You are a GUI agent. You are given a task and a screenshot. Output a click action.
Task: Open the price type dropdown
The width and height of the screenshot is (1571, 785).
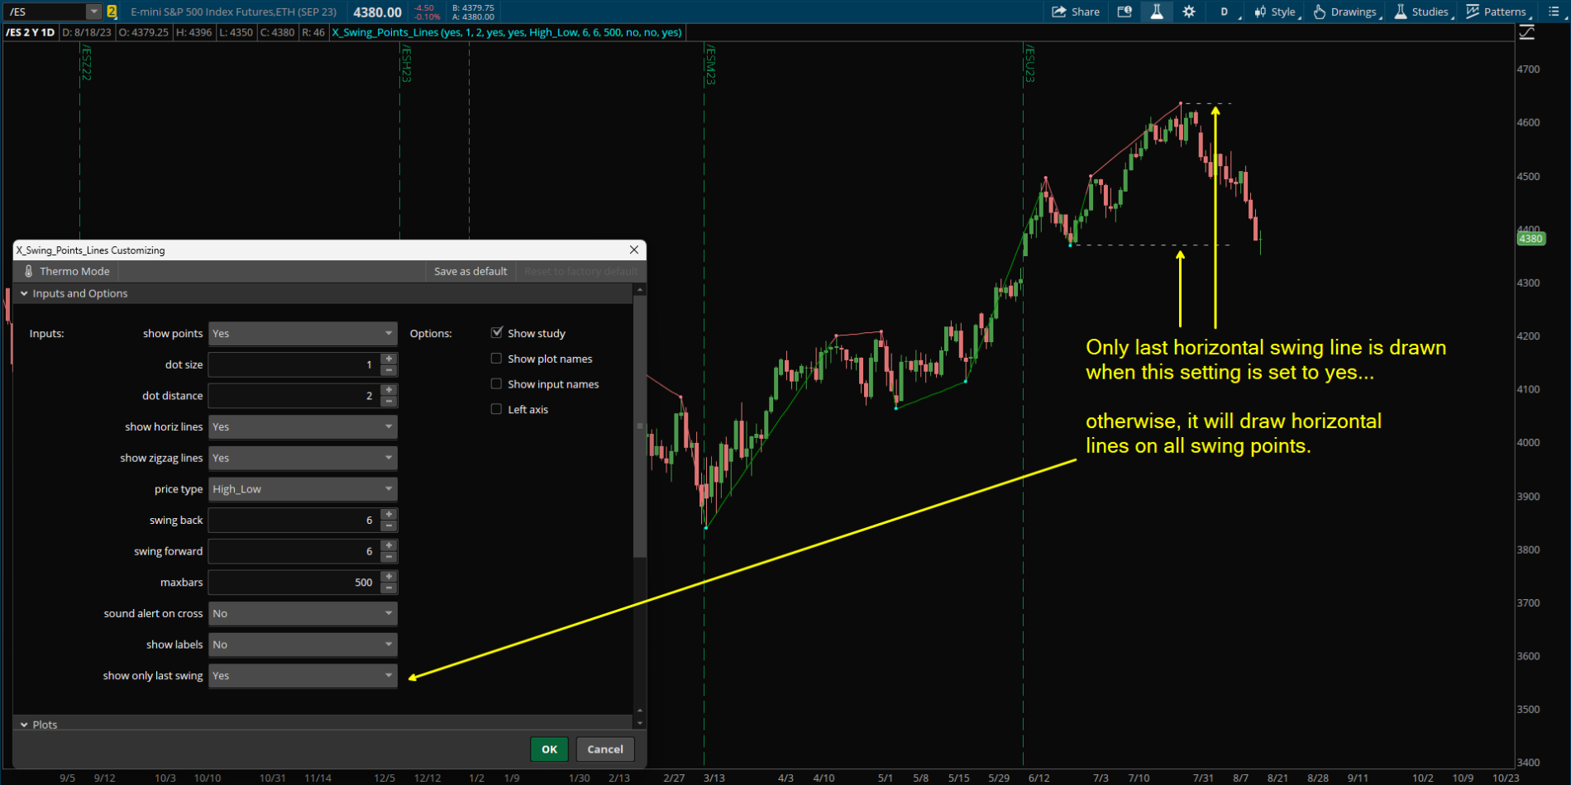point(303,489)
